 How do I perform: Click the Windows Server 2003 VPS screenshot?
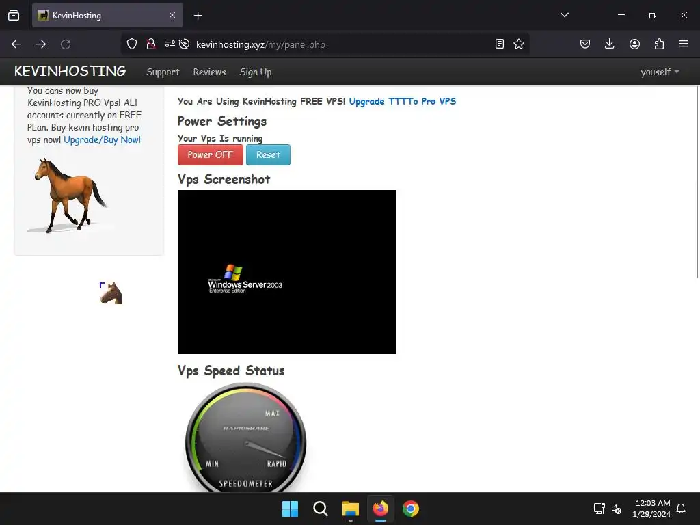(287, 272)
